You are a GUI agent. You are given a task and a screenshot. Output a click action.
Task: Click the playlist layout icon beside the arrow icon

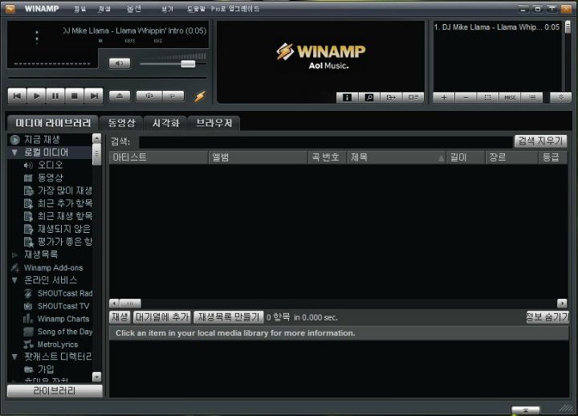pyautogui.click(x=413, y=97)
